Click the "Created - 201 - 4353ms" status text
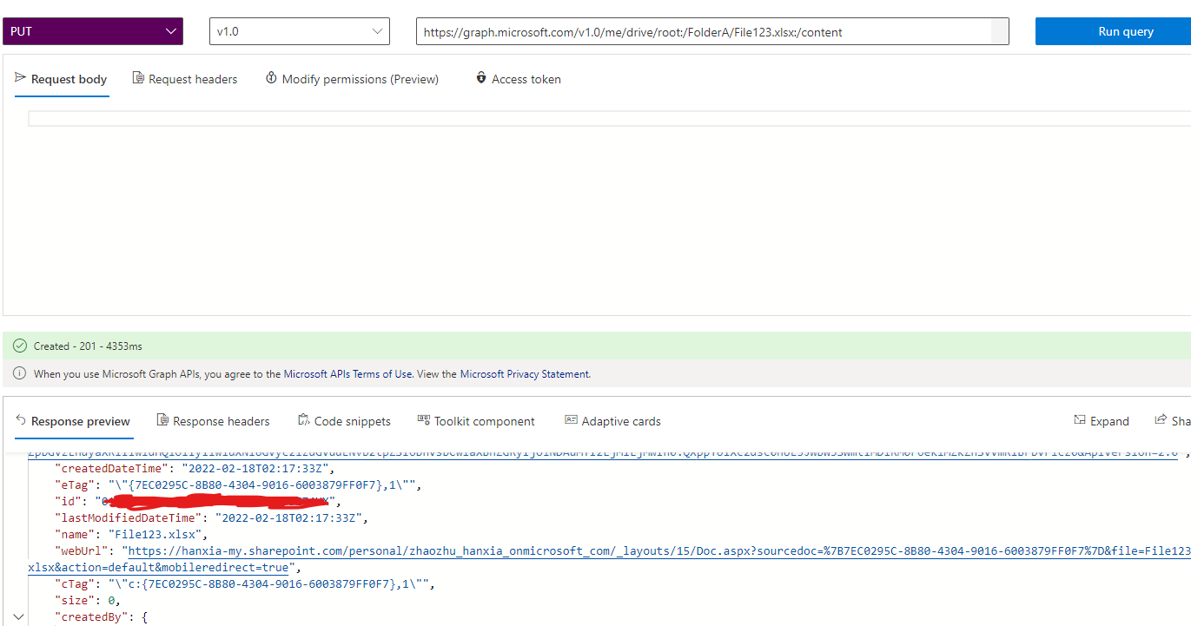 (88, 346)
